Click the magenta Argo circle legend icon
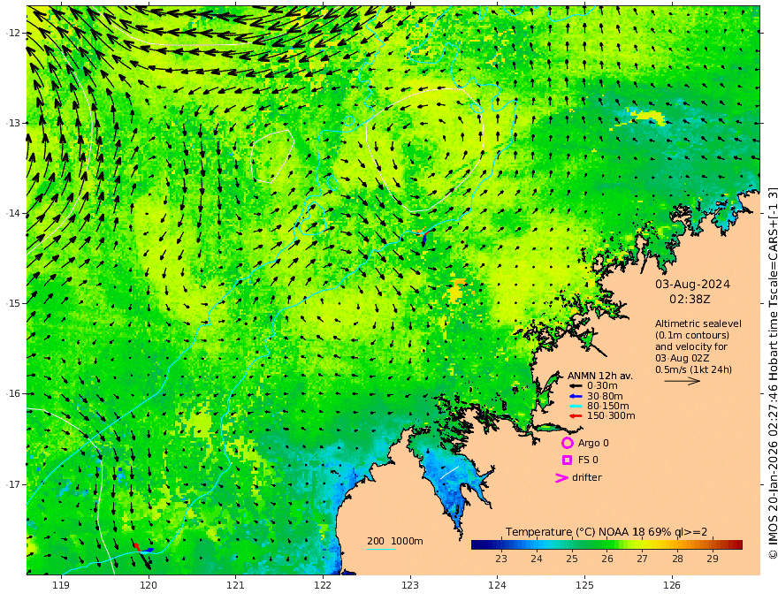Viewport: 778px width, 601px height. pos(567,443)
